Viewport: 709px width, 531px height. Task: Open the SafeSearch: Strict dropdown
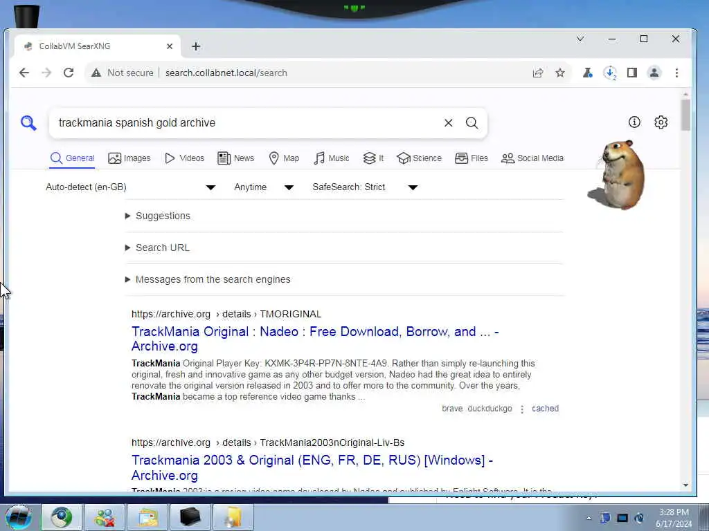tap(365, 187)
